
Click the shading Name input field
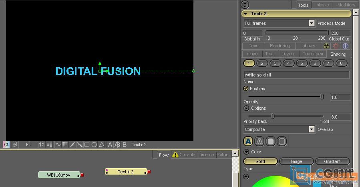(x=296, y=75)
